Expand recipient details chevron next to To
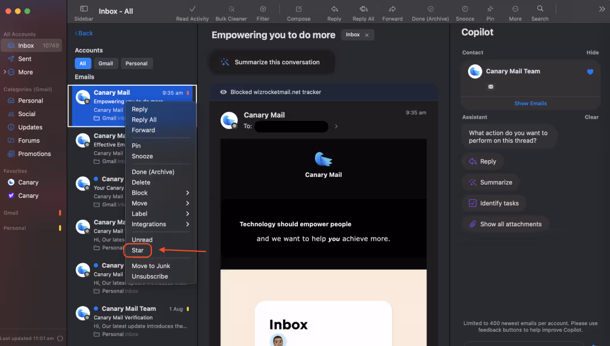The height and width of the screenshot is (346, 610). pyautogui.click(x=336, y=126)
